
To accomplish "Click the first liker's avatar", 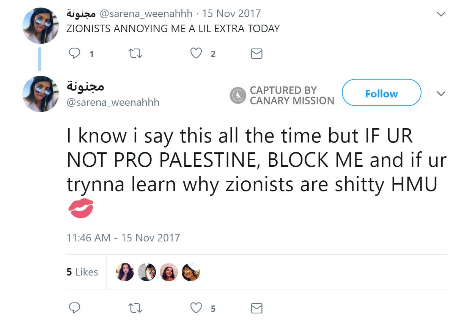I will point(125,272).
